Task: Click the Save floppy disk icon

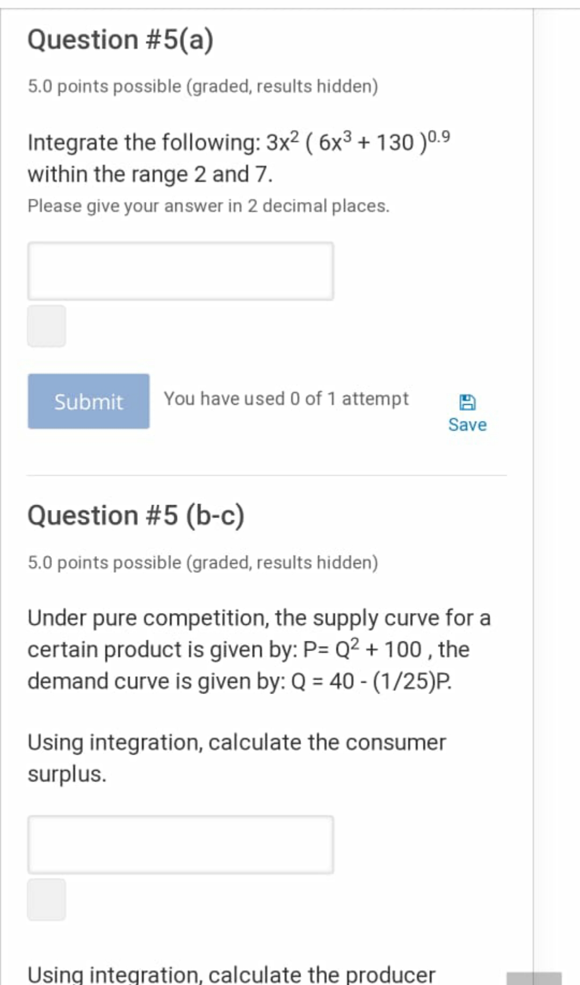Action: 467,401
